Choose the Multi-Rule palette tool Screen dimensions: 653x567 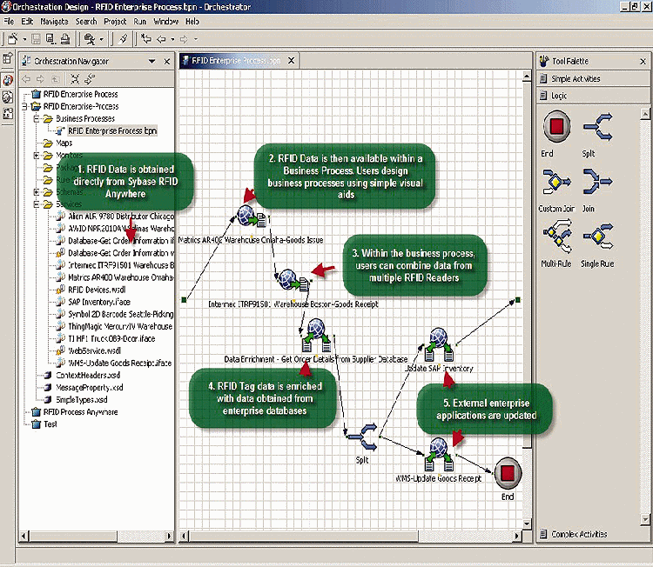[557, 237]
